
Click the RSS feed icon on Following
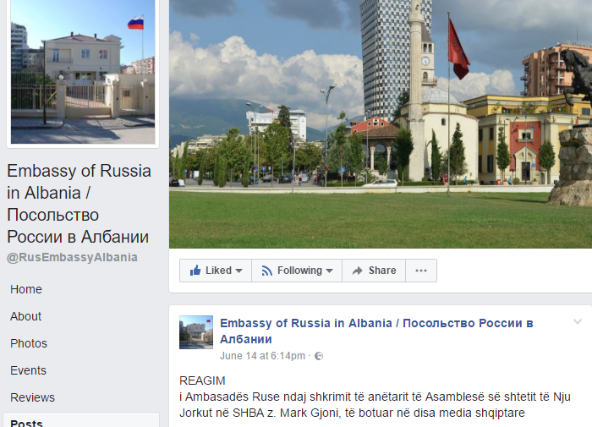pyautogui.click(x=267, y=271)
